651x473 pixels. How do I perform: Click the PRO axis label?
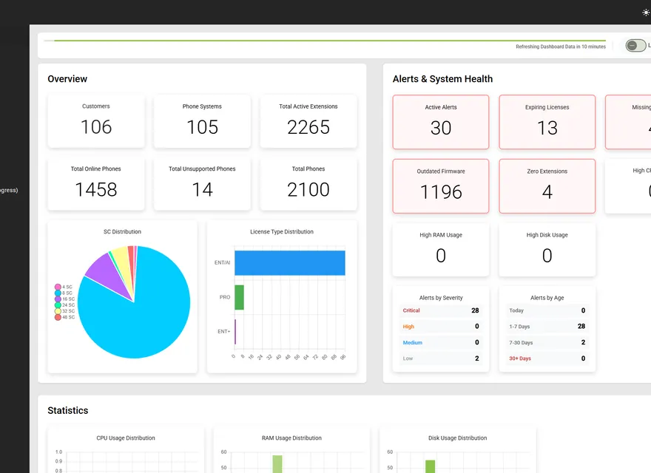tap(225, 297)
